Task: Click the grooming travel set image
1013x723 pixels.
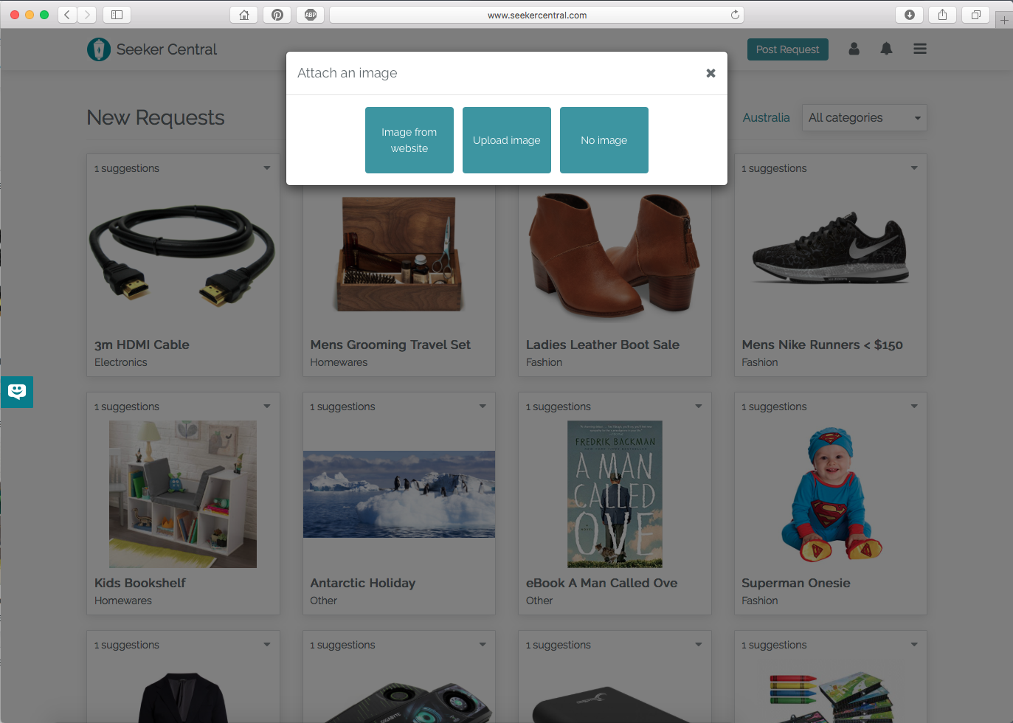Action: pyautogui.click(x=399, y=254)
